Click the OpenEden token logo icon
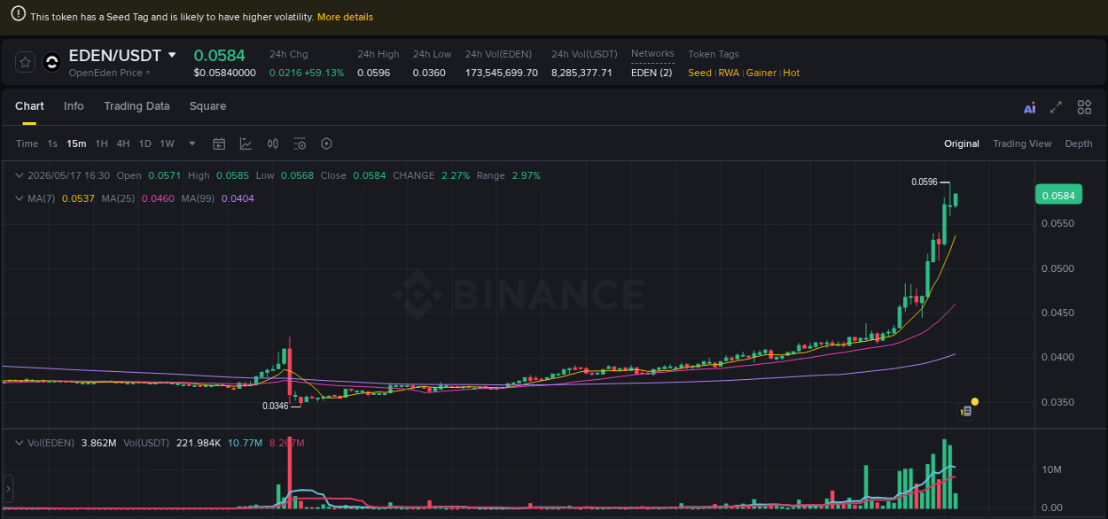Screen dimensions: 1108x519 (x=52, y=62)
